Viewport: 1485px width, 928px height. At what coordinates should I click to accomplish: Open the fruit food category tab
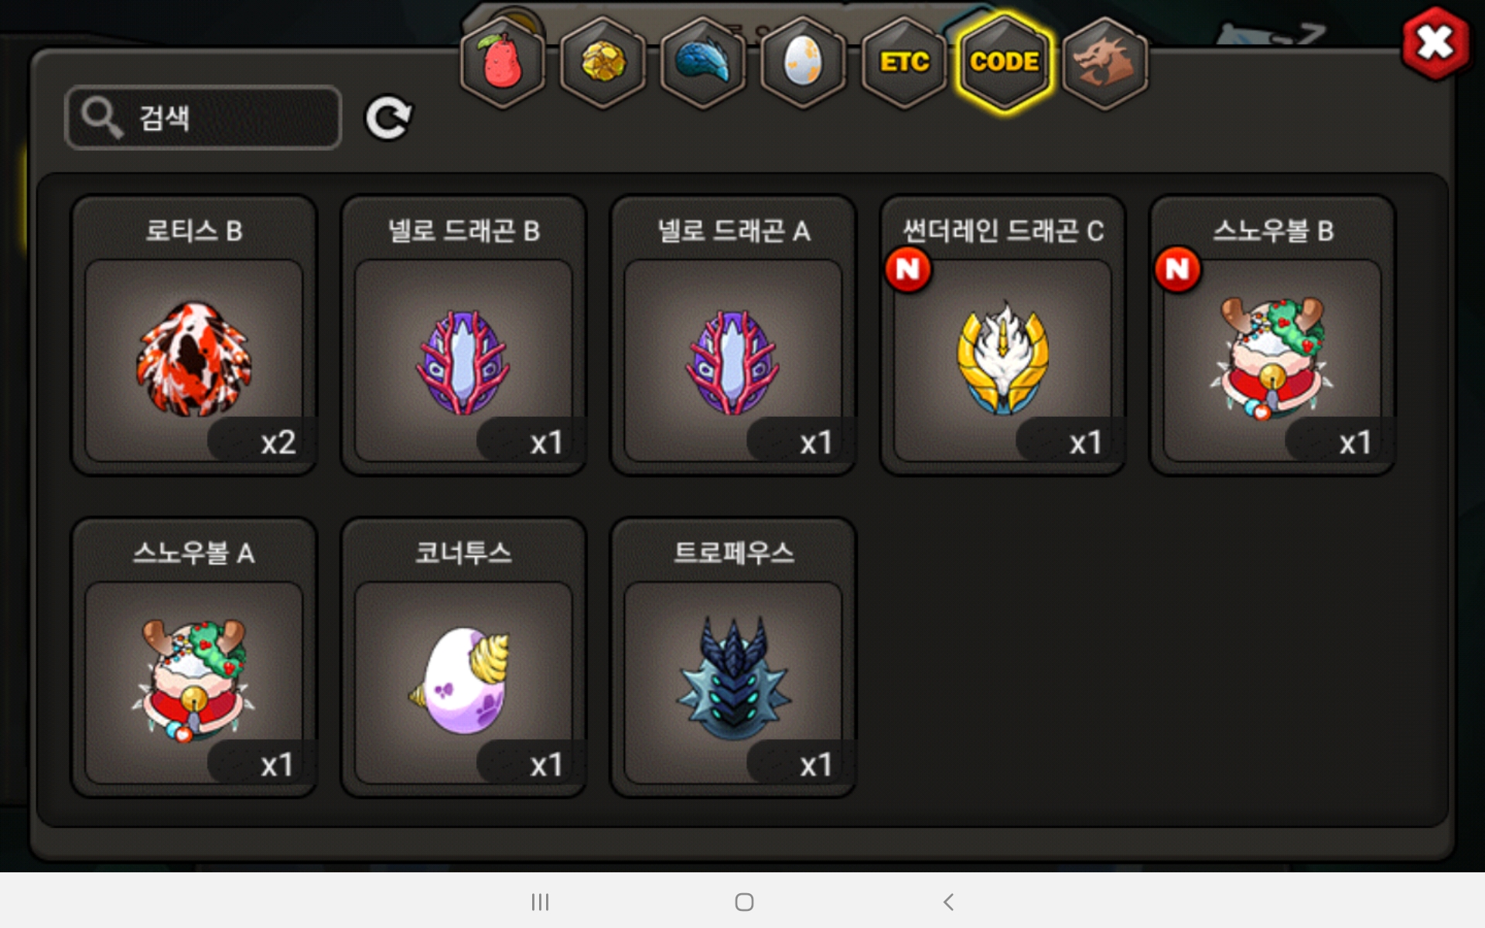pyautogui.click(x=503, y=62)
